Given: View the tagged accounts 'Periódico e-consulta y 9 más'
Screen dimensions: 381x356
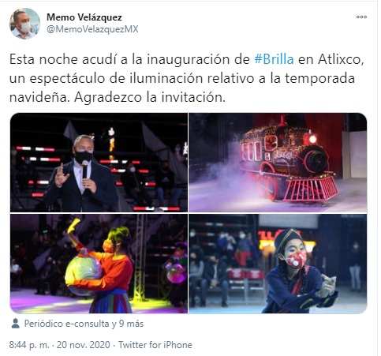Looking at the screenshot, I should pos(84,324).
